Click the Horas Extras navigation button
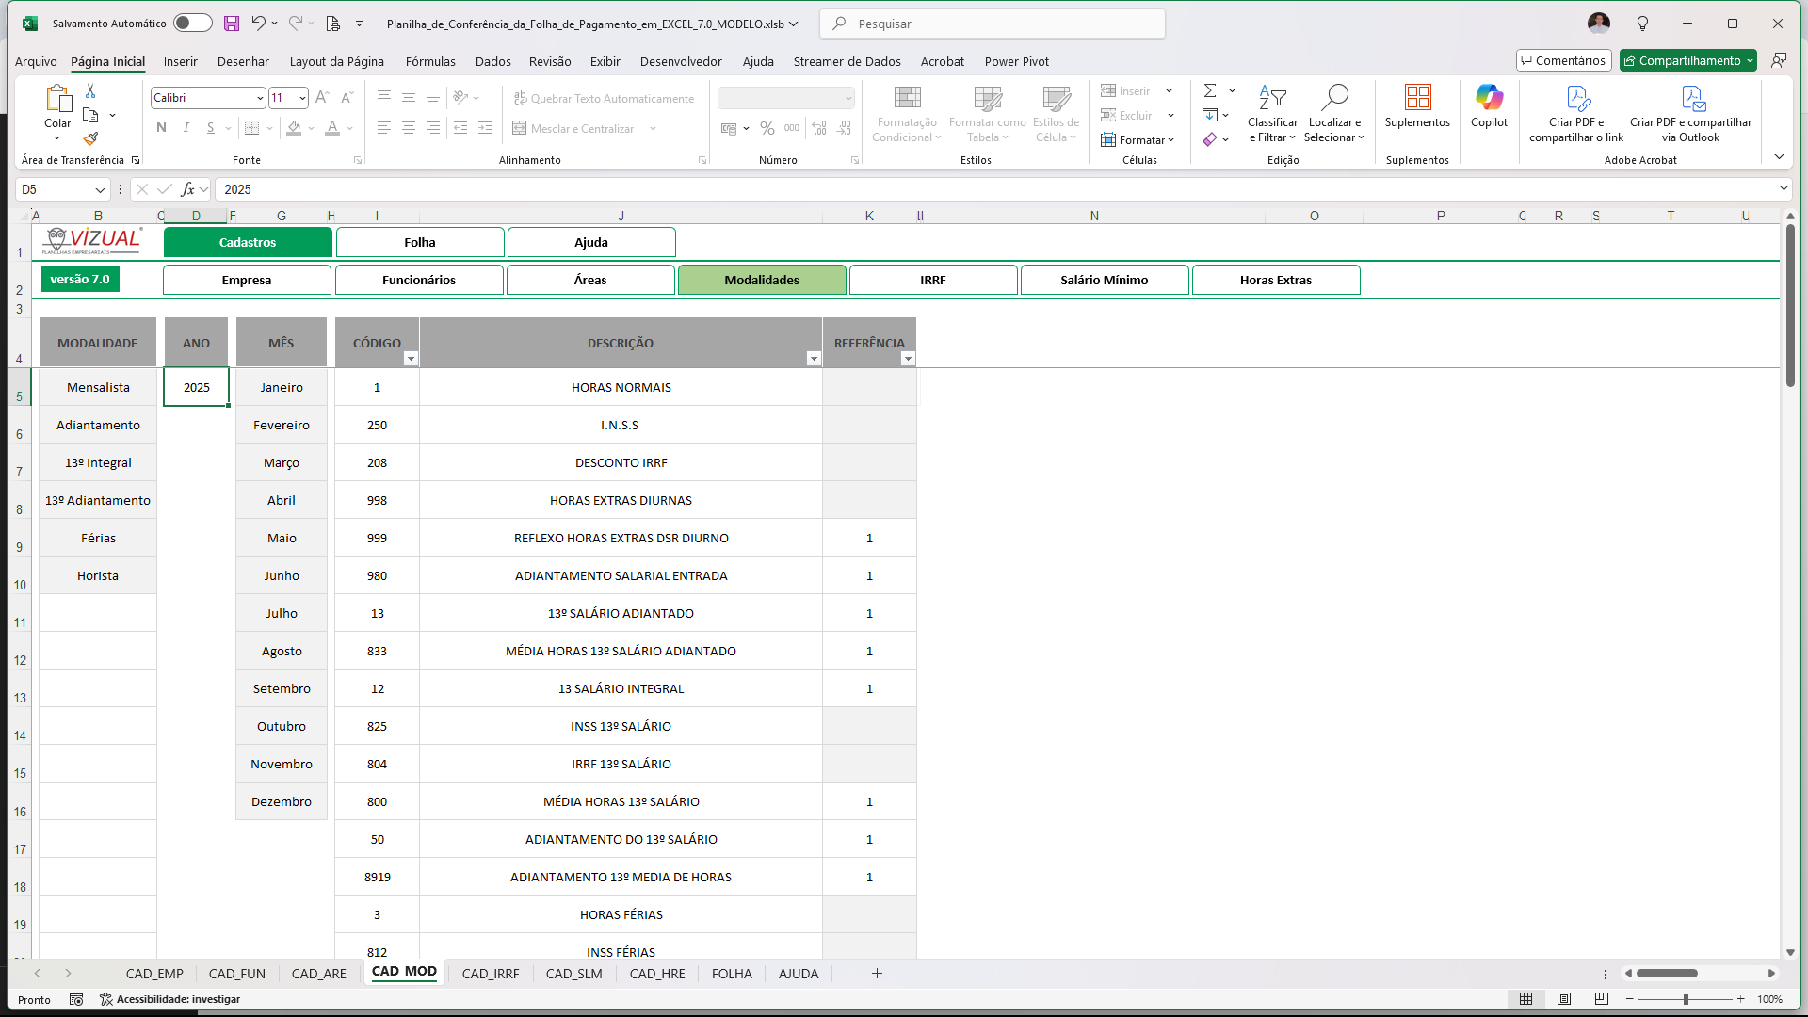 coord(1275,280)
